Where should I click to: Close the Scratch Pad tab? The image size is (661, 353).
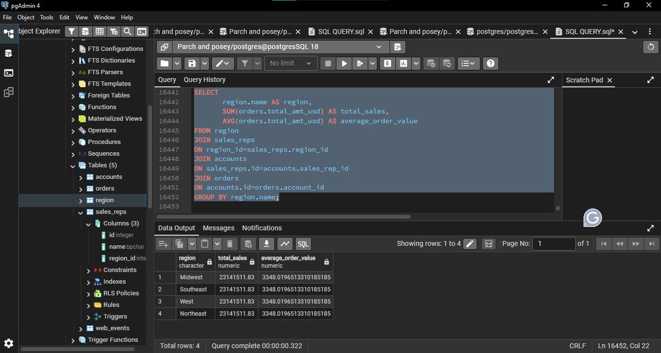[610, 80]
